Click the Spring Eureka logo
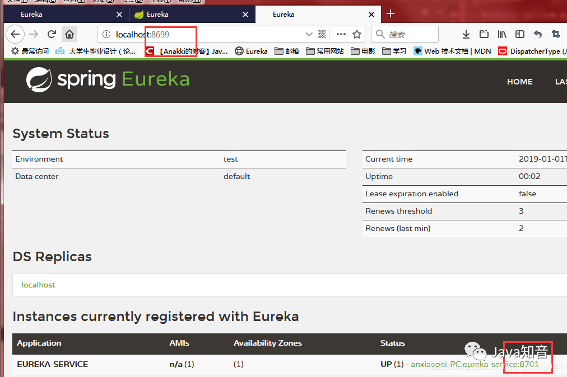The height and width of the screenshot is (377, 567). [x=108, y=79]
